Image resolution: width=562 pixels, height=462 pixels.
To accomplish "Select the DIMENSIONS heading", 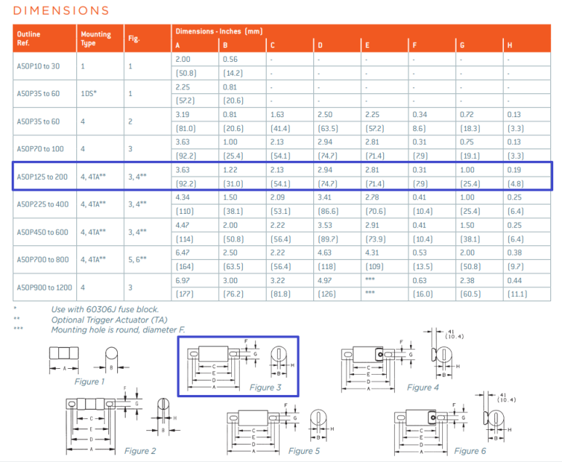I will coord(61,10).
